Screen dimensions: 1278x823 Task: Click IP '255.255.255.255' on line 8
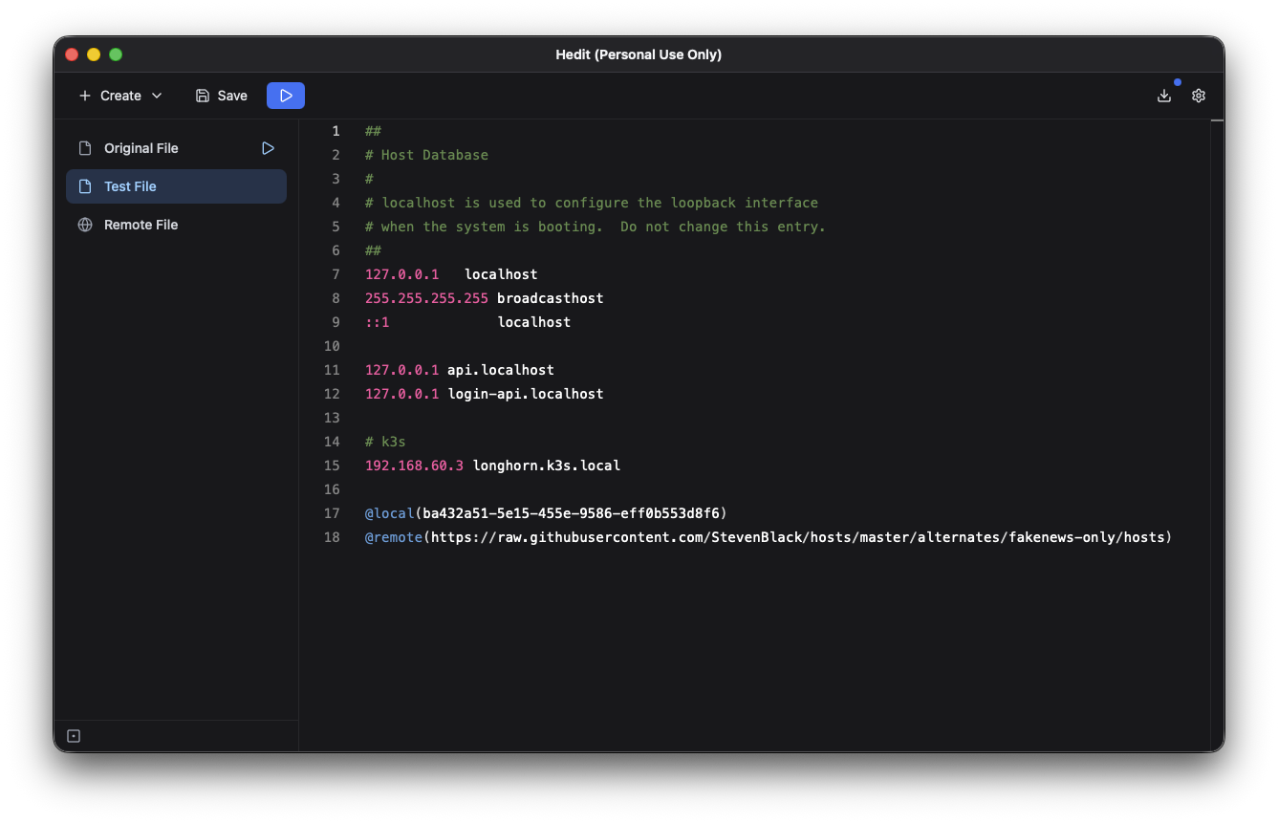tap(426, 298)
